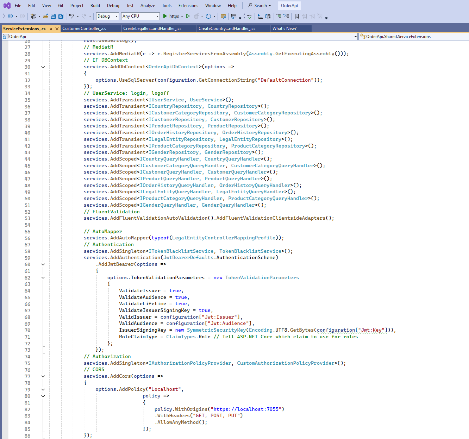Switch to the CustomerController_.cs tab

[84, 29]
